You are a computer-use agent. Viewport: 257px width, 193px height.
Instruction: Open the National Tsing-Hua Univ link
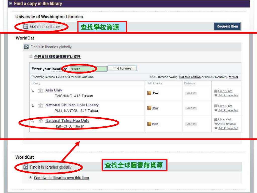[67, 121]
